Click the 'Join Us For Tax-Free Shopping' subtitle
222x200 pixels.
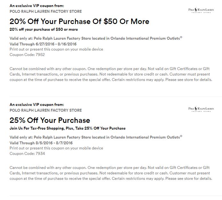point(67,128)
